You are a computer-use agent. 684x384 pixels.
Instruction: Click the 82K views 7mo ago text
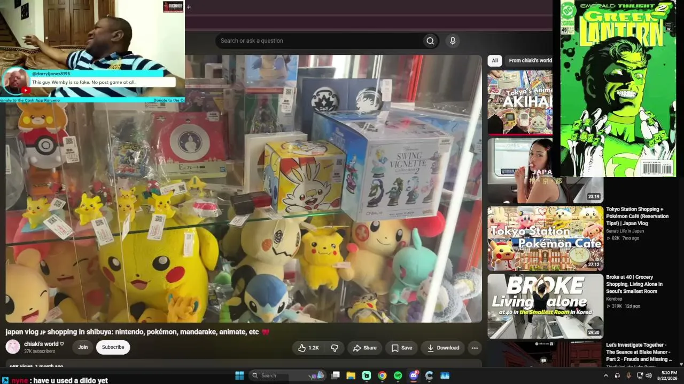point(623,238)
